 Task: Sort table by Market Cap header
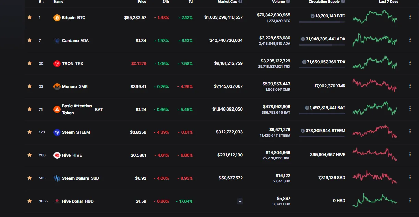coord(227,2)
